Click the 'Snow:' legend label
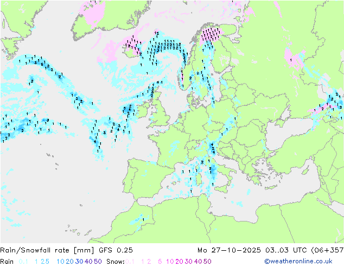This screenshot has height=266, width=344. pyautogui.click(x=116, y=262)
